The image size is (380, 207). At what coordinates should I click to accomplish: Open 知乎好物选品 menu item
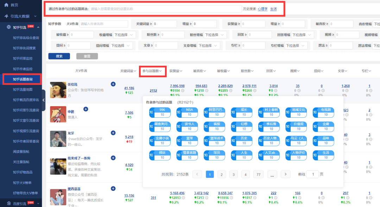(x=23, y=172)
